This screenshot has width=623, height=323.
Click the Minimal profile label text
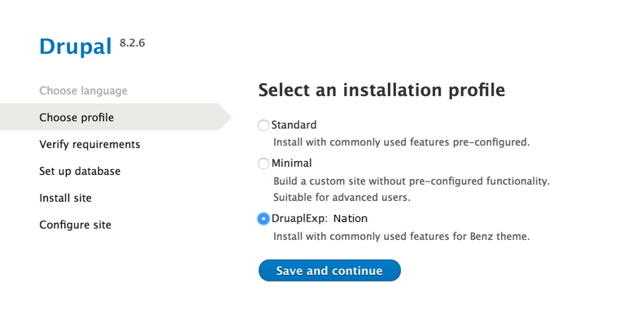tap(292, 164)
